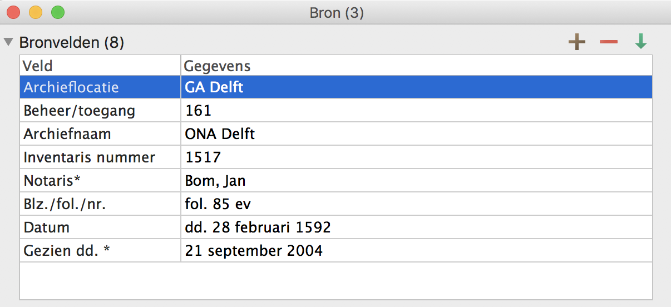The height and width of the screenshot is (307, 671).
Task: Click the plus icon to add a source field
Action: [577, 42]
